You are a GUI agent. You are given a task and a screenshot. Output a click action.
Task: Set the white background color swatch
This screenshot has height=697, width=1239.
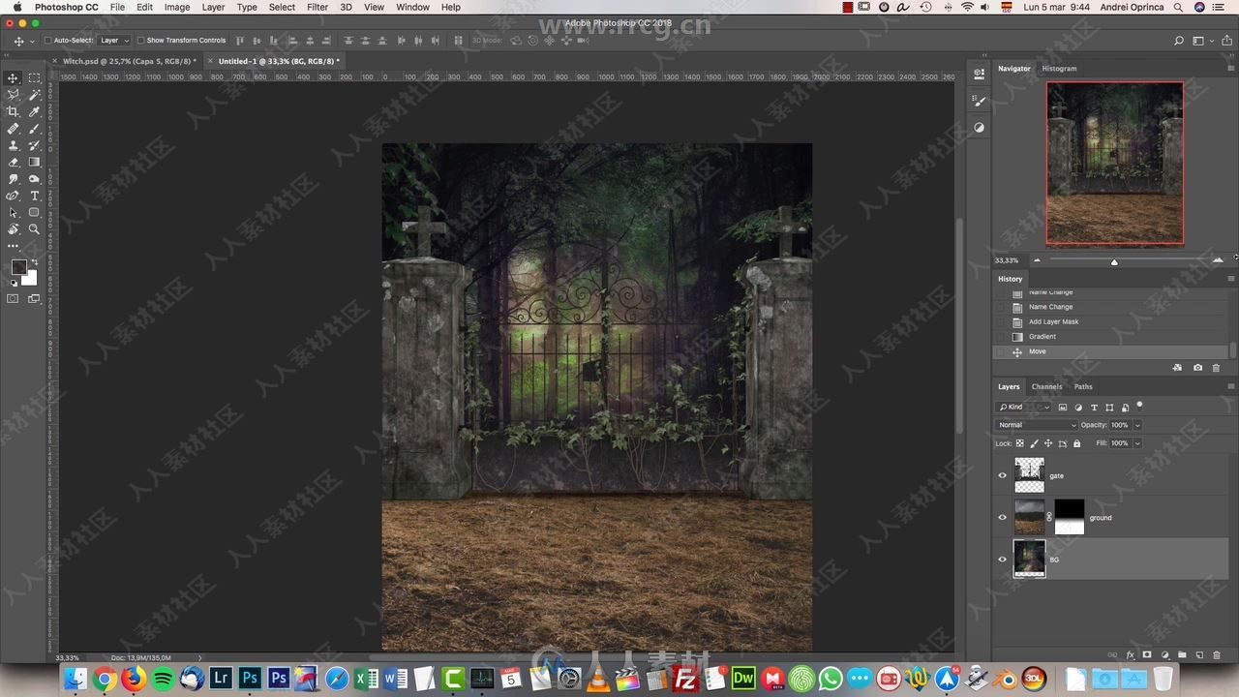click(31, 279)
